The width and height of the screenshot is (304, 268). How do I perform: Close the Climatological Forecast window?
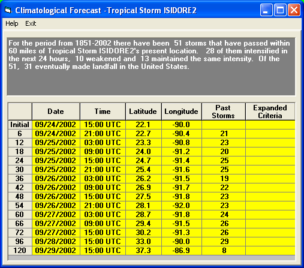tap(294, 10)
